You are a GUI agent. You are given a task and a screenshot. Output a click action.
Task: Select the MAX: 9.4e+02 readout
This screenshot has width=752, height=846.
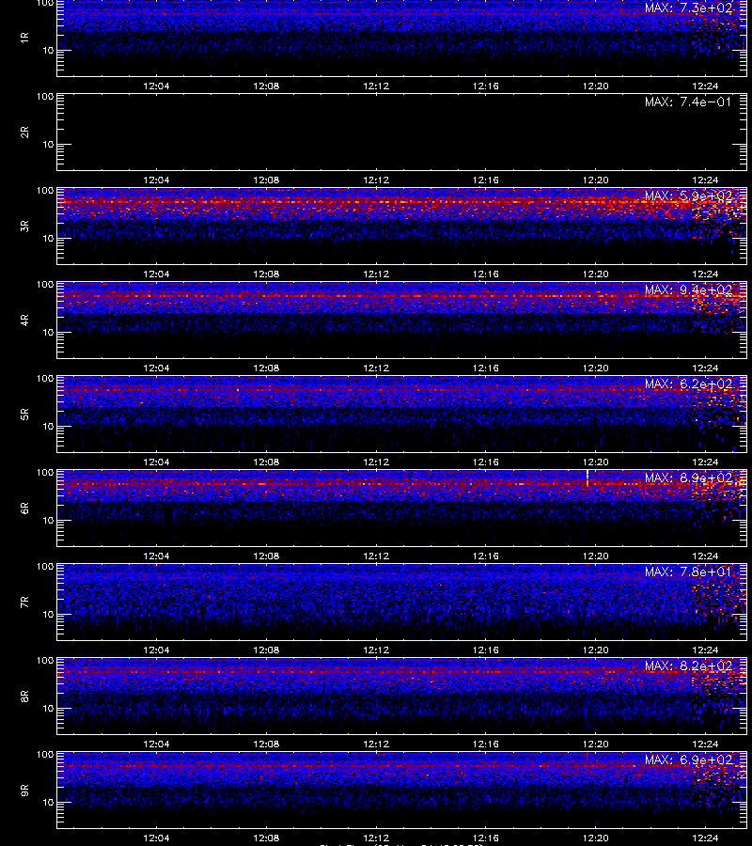[x=688, y=290]
